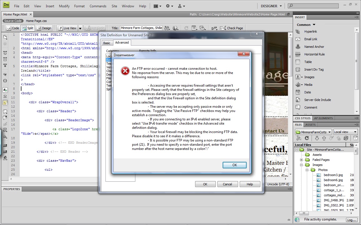Viewport: 361px width, 225px height.
Task: Click Outdent Code icon
Action: (5, 152)
